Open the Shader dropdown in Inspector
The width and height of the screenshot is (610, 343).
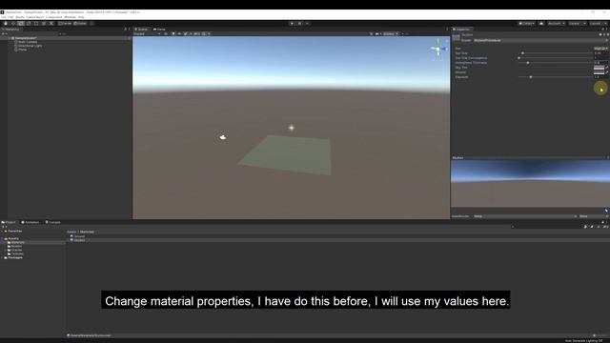click(x=540, y=40)
